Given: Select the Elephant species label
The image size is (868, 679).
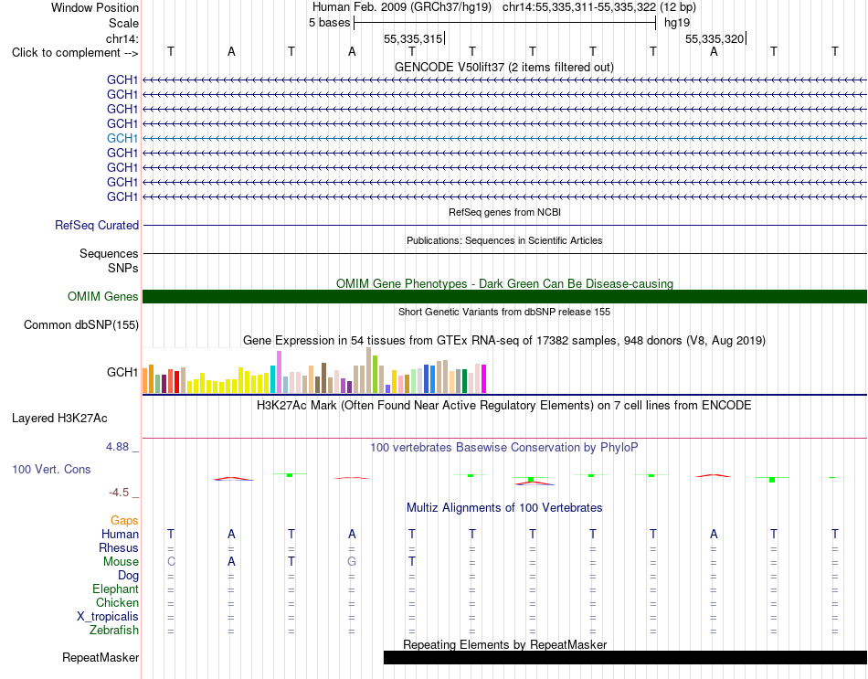Looking at the screenshot, I should (116, 589).
